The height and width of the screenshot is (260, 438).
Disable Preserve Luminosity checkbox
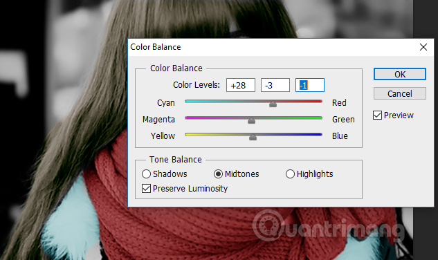coord(146,189)
